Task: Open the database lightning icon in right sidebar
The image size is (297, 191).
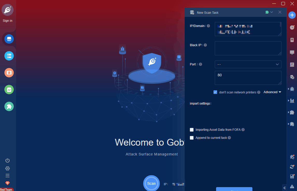Action: [x=292, y=77]
